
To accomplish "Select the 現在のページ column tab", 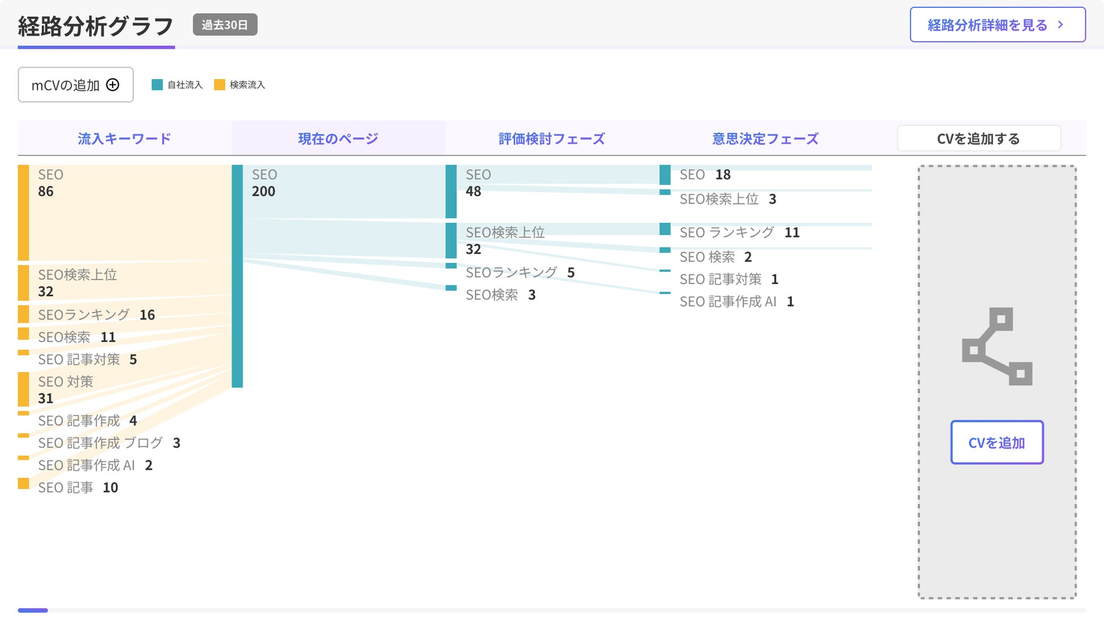I will coord(338,139).
